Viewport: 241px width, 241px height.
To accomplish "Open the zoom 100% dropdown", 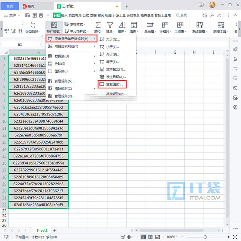I will coord(172,237).
